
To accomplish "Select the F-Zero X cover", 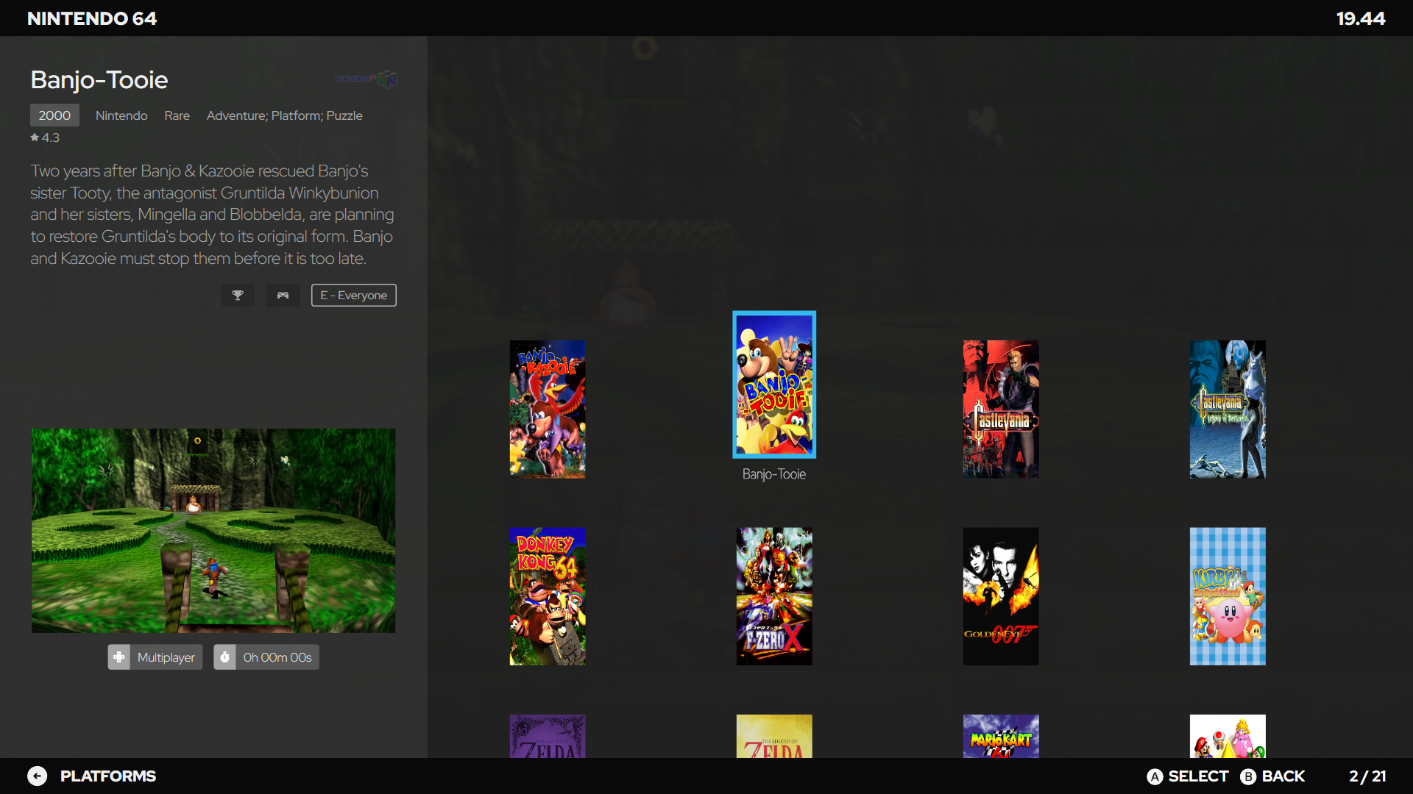I will coord(774,596).
